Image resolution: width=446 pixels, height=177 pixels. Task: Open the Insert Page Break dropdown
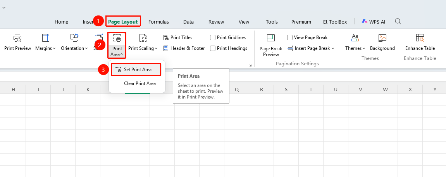coord(311,48)
